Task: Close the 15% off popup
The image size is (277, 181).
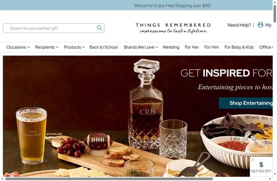Action: (x=253, y=160)
